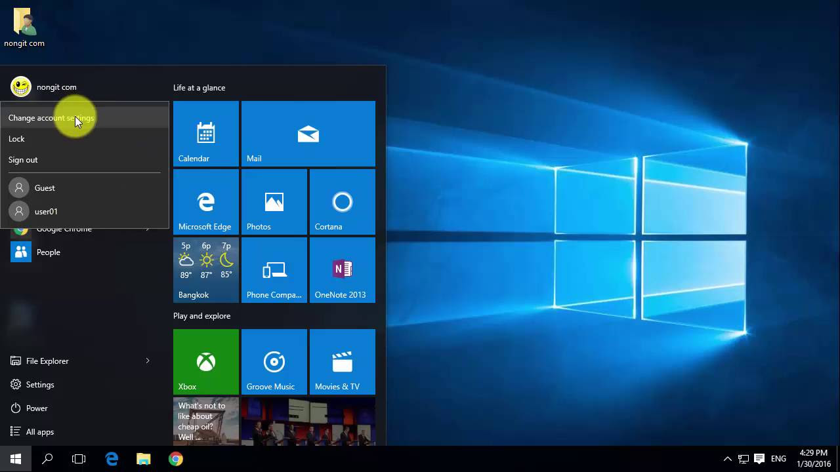Screen dimensions: 840x472
Task: Select Change account settings
Action: (x=84, y=118)
